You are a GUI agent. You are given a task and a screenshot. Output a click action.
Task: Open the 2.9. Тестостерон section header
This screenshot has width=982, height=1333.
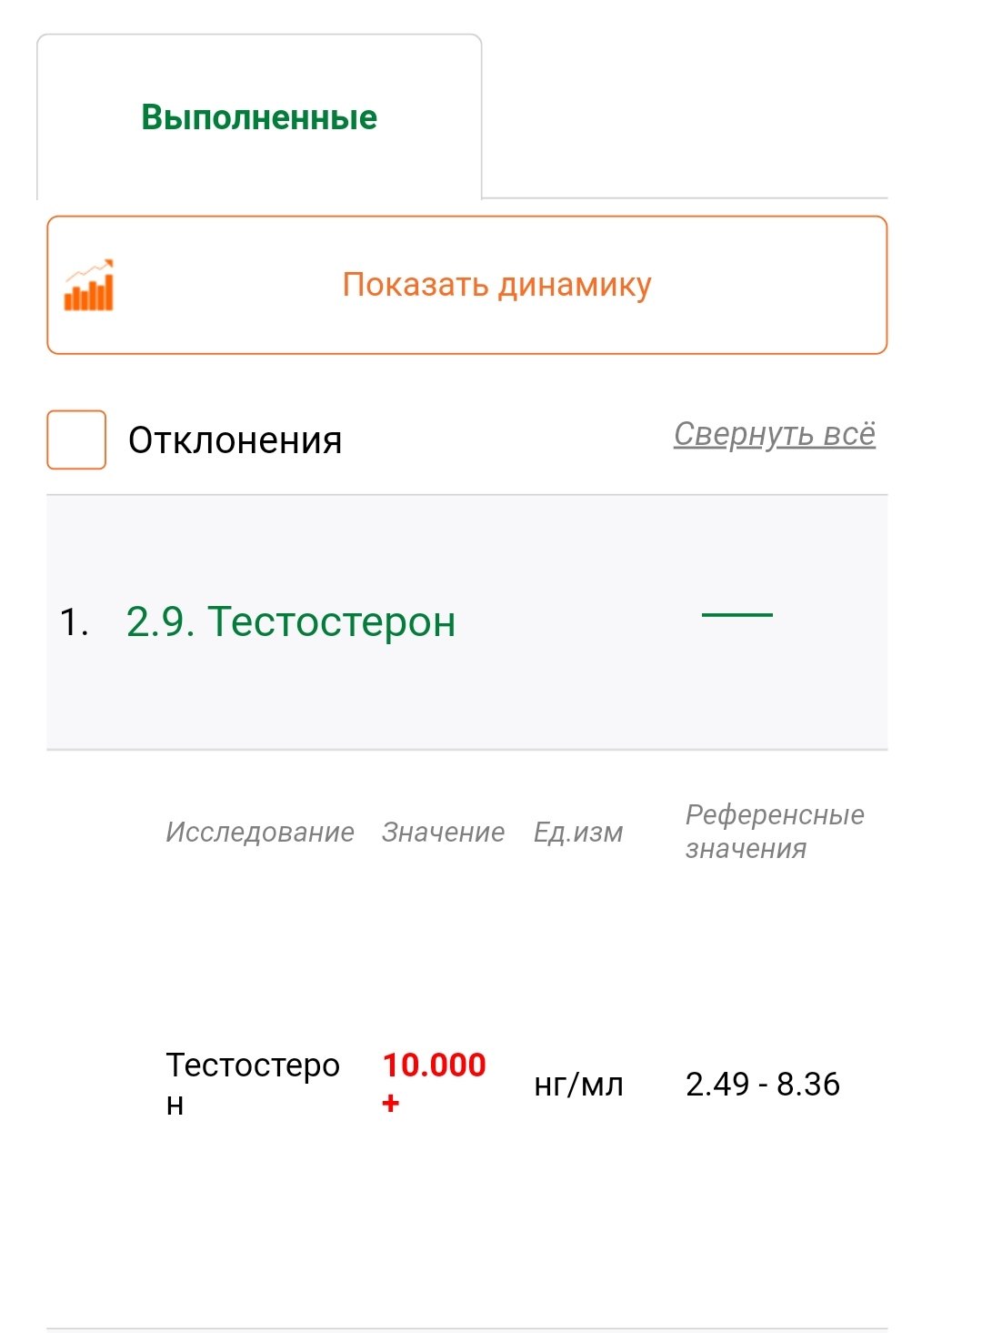pos(291,621)
